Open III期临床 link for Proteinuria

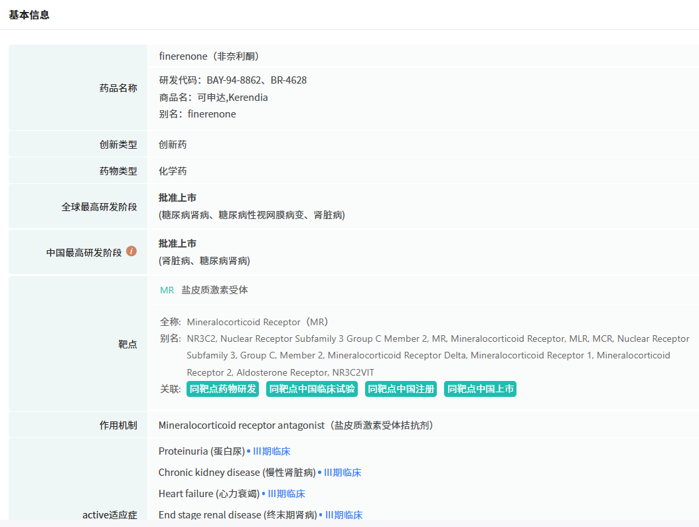coord(272,451)
